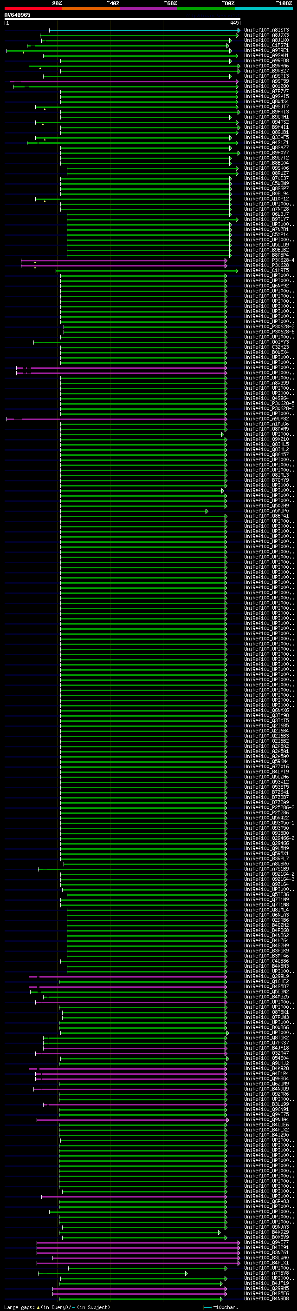Viewport: 297px width, 1311px height.
Task: Click hit label UniRef100_A9SRI3
Action: [x=266, y=76]
